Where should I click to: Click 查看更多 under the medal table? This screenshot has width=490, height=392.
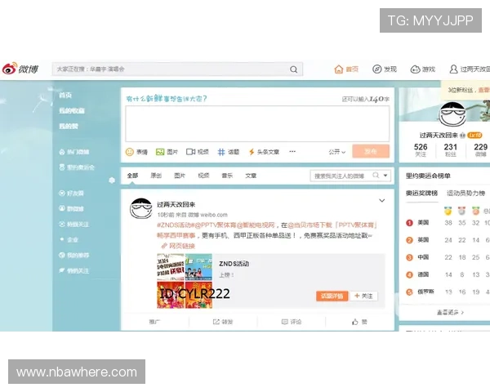tap(450, 312)
